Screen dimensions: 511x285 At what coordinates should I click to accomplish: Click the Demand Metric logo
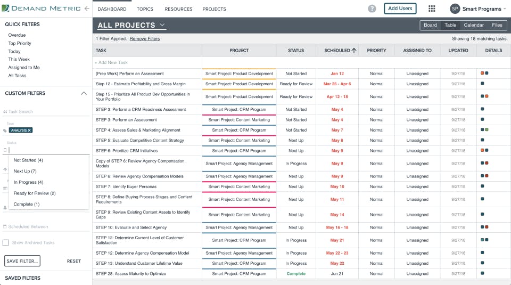click(41, 9)
